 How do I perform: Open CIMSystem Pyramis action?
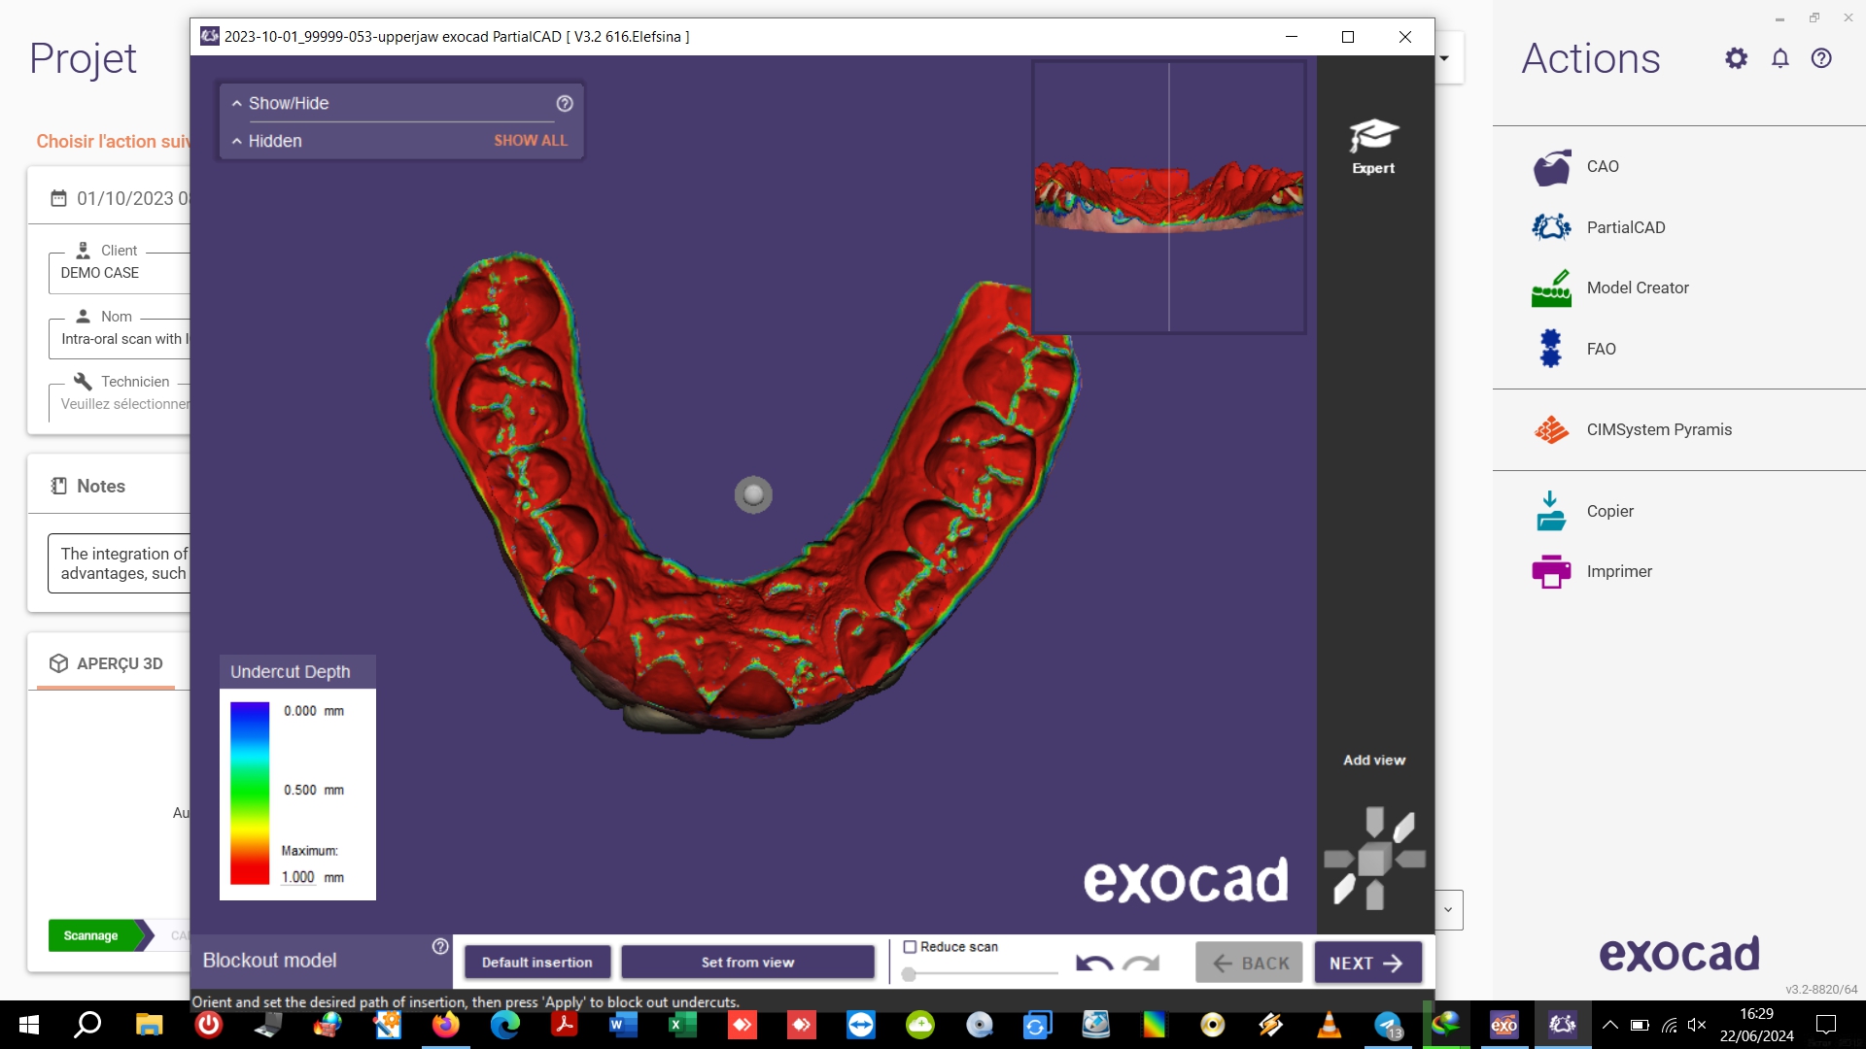[1658, 429]
